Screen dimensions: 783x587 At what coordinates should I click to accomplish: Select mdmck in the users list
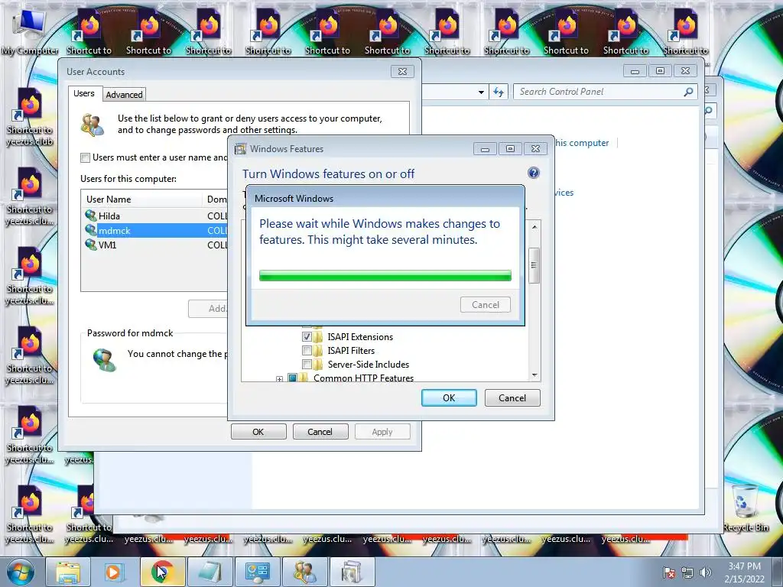tap(115, 230)
